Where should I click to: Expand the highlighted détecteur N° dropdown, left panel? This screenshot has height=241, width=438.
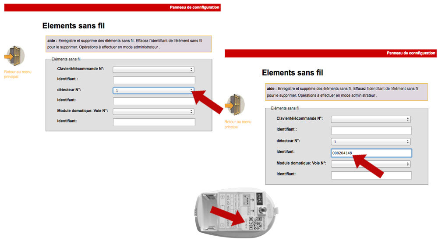coord(154,90)
